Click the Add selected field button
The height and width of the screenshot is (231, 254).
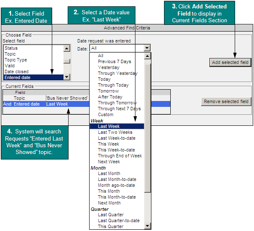point(230,62)
